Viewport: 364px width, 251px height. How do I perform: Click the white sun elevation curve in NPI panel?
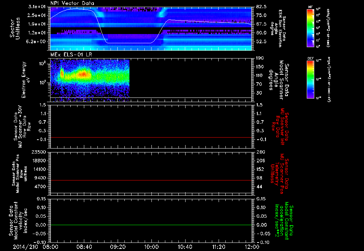[x=130, y=43]
